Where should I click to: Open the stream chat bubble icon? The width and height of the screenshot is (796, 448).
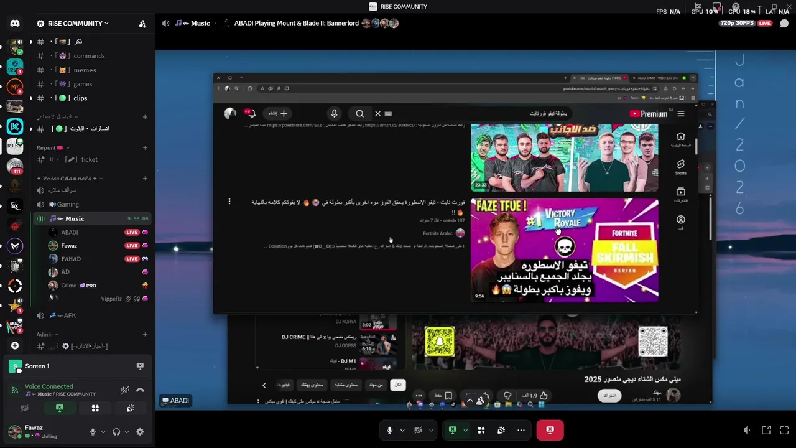click(x=784, y=23)
